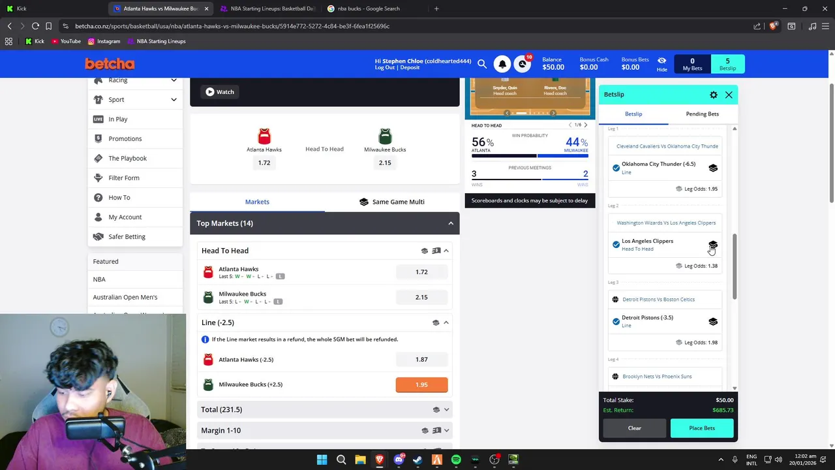835x470 pixels.
Task: Open Spotify from the taskbar
Action: coord(456,460)
